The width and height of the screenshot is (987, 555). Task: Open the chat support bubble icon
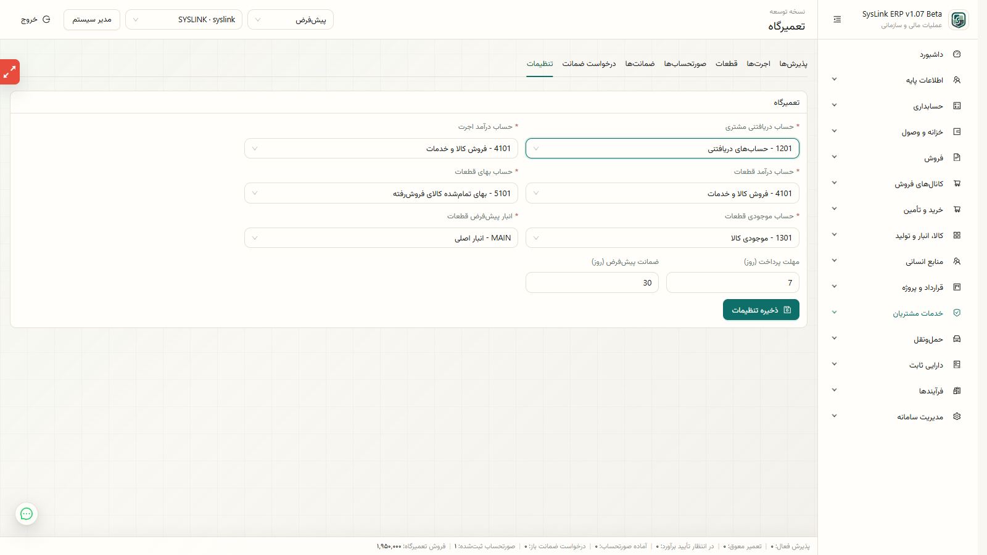point(27,514)
